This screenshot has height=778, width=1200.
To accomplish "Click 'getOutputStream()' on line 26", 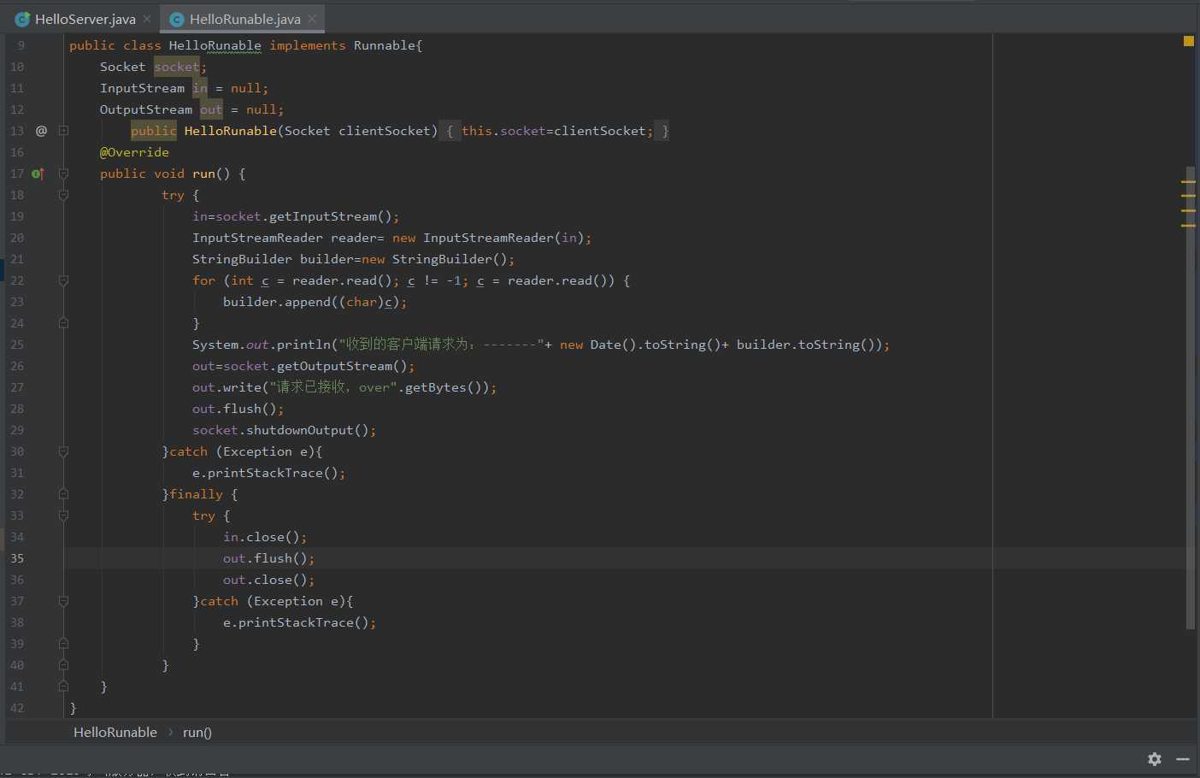I will 342,366.
